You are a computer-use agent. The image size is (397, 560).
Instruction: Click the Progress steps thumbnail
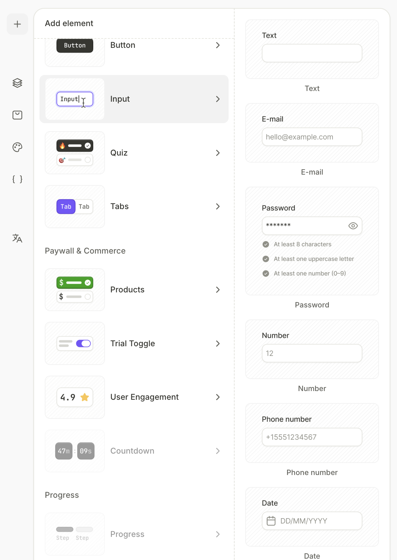coord(75,534)
